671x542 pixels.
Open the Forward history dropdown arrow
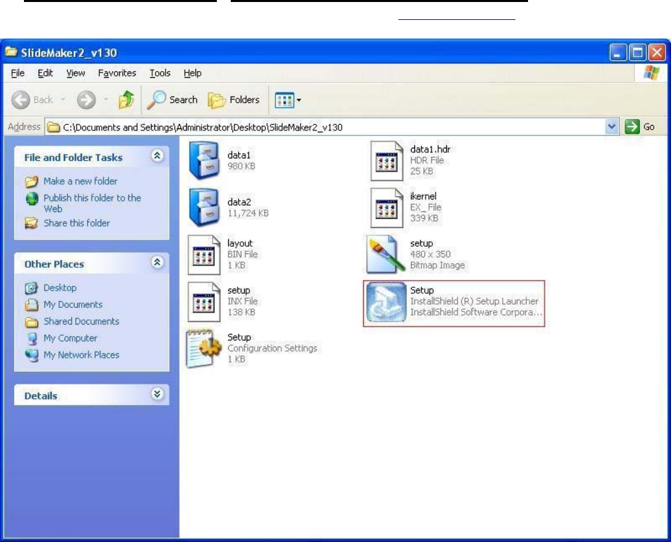106,100
